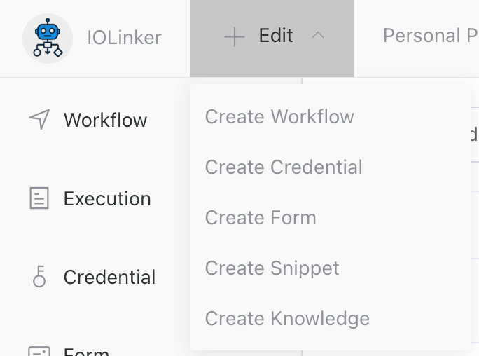
Task: Go to Execution in the sidebar
Action: (x=107, y=198)
